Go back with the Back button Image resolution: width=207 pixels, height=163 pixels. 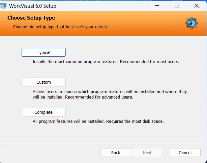[116, 153]
